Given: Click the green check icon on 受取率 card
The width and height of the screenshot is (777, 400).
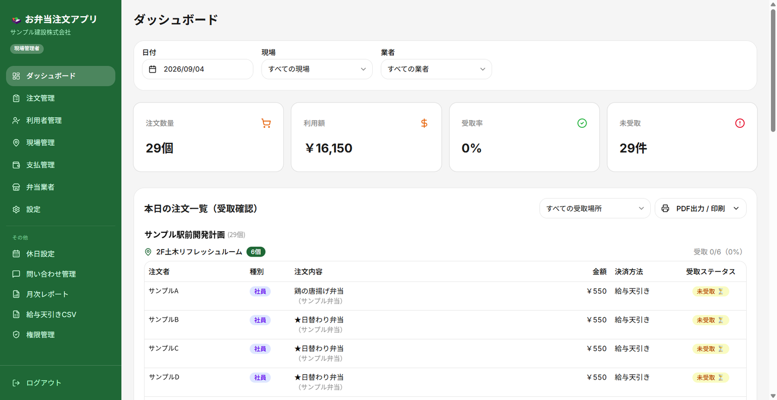Looking at the screenshot, I should click(x=582, y=123).
